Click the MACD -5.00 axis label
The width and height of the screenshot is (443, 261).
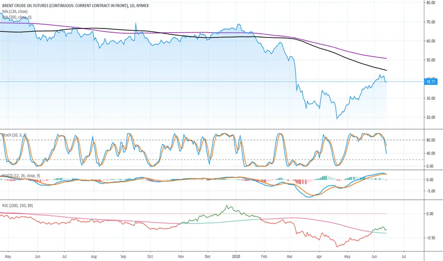click(x=430, y=191)
